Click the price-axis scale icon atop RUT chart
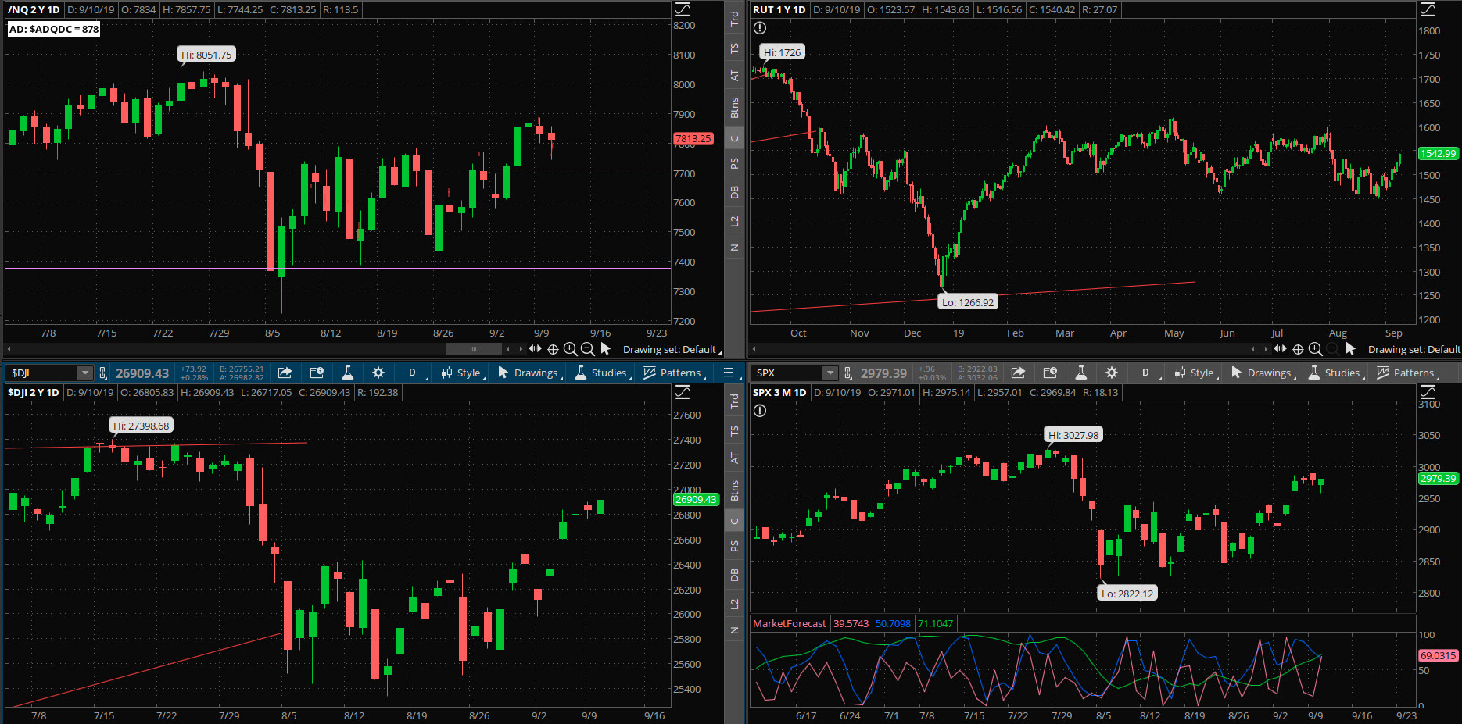1462x724 pixels. pos(1428,9)
